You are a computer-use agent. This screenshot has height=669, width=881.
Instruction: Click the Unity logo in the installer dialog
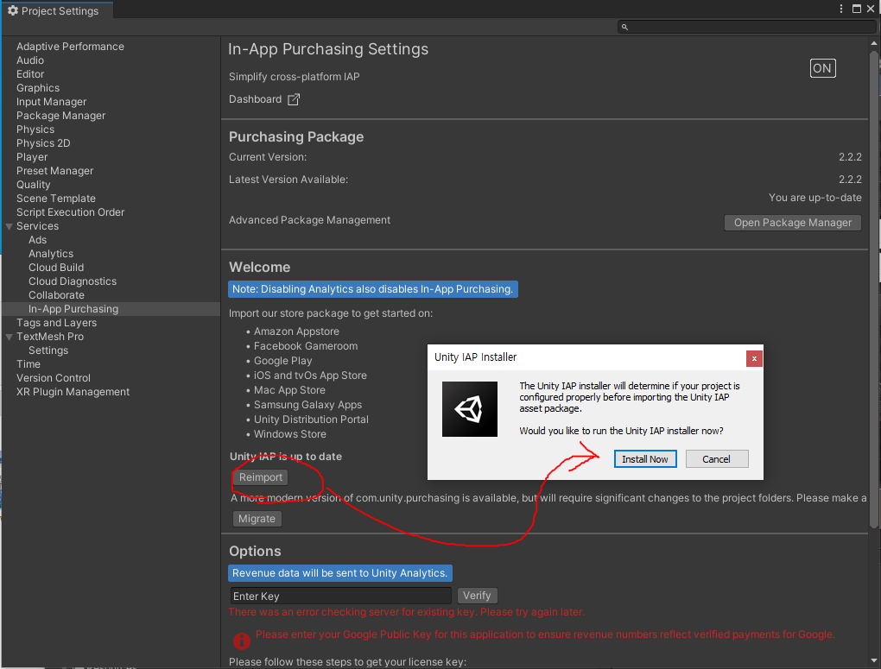pyautogui.click(x=470, y=409)
